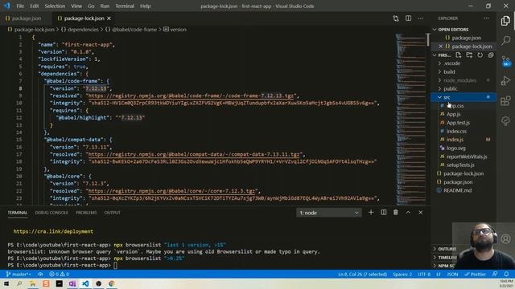Screen dimensions: 515x289
Task: Kill terminal with the trash icon
Action: [x=396, y=212]
